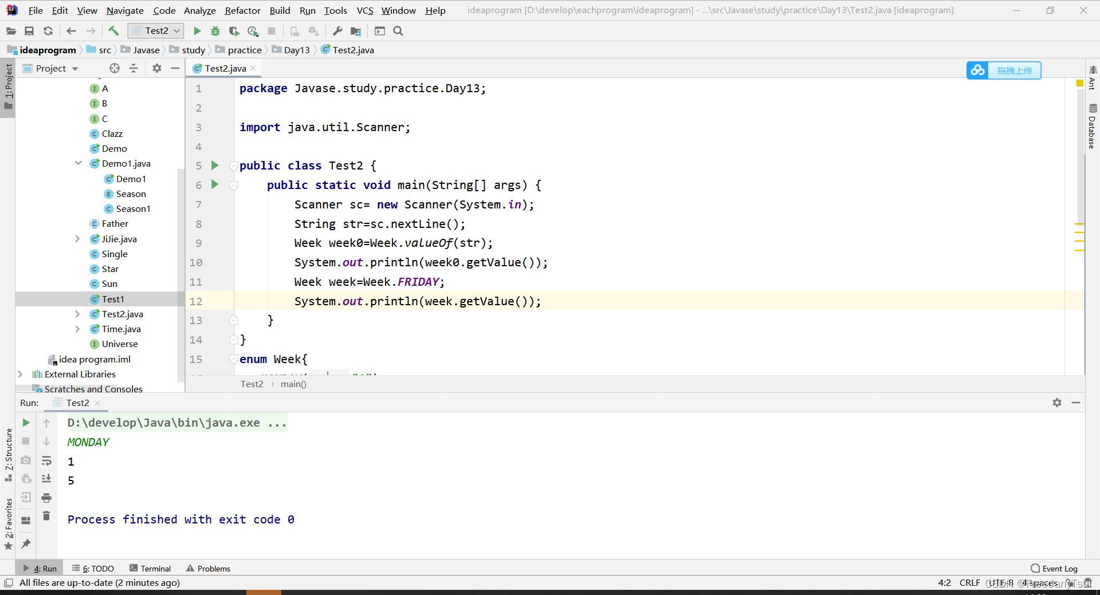Image resolution: width=1100 pixels, height=595 pixels.
Task: Click run gutter arrow beside class Test2
Action: [x=215, y=166]
